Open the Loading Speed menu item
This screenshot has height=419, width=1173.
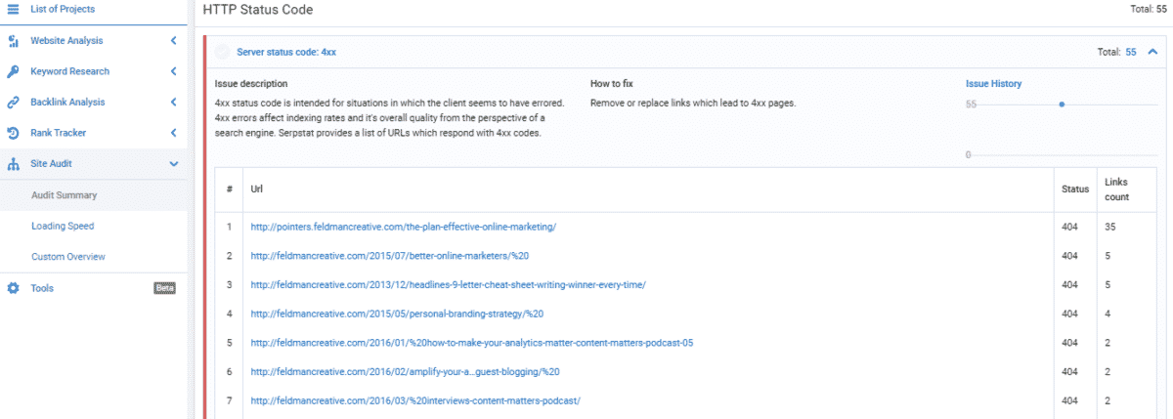click(63, 226)
